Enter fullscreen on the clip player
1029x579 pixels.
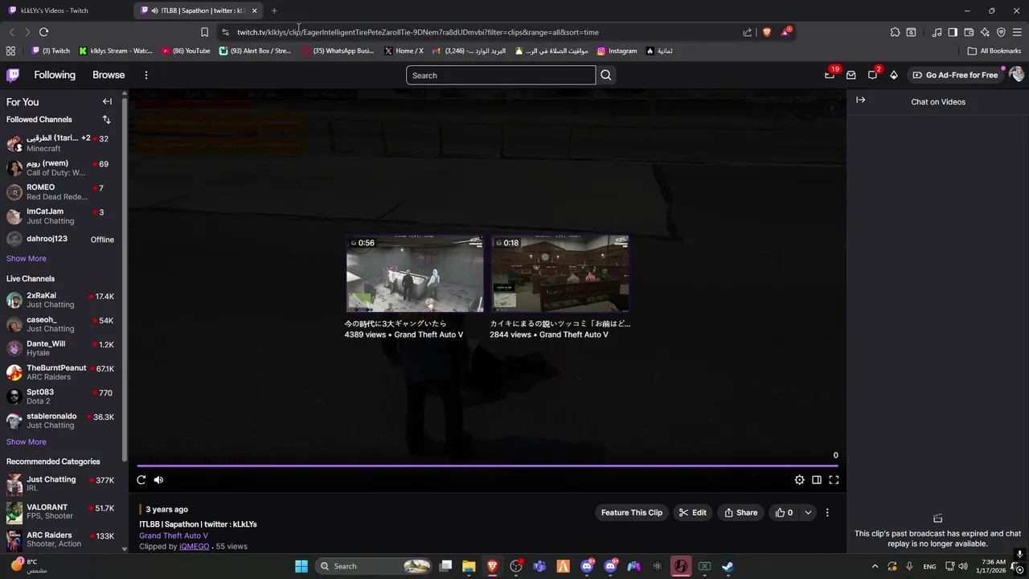tap(834, 480)
